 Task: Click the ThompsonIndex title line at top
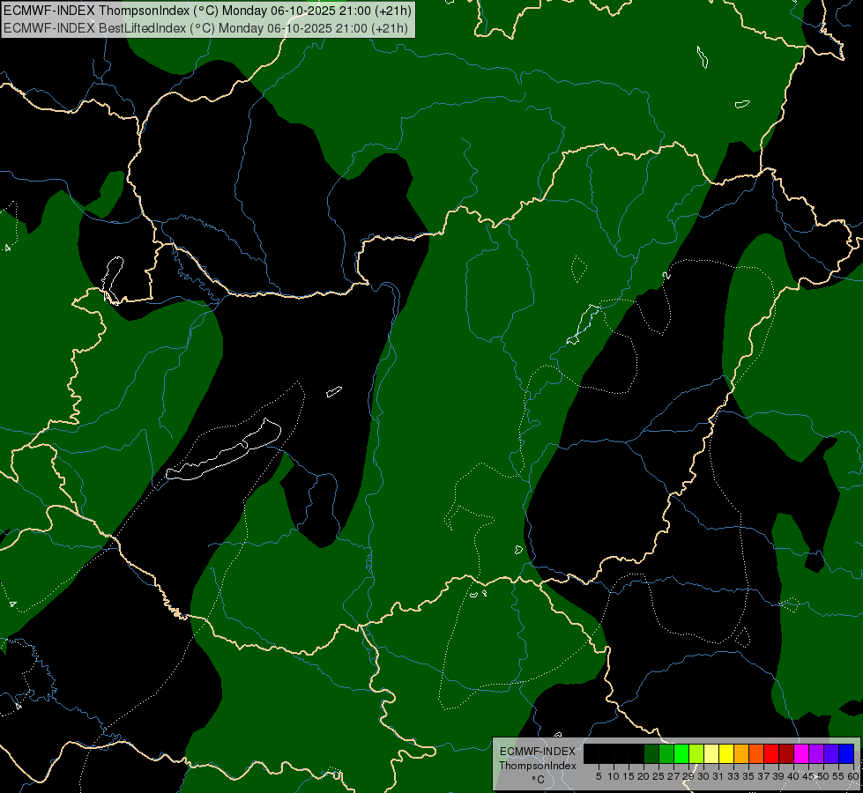pos(207,11)
